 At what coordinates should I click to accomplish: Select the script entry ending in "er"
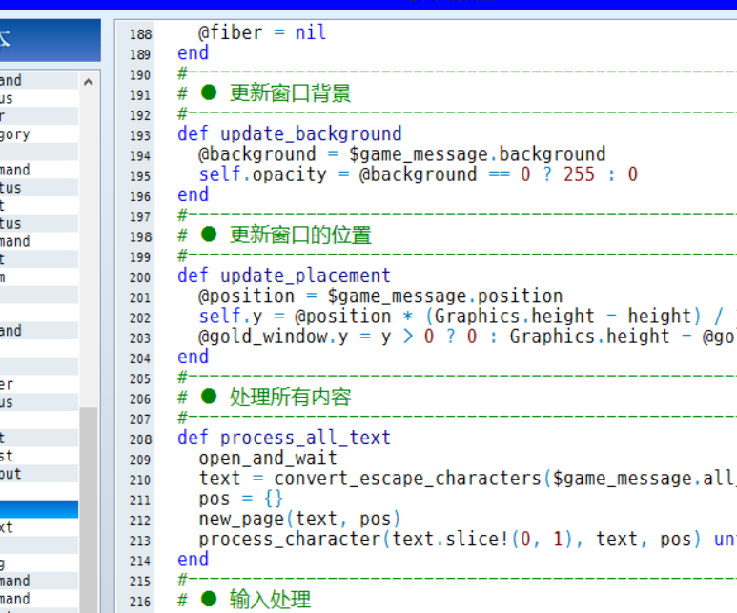[39, 384]
